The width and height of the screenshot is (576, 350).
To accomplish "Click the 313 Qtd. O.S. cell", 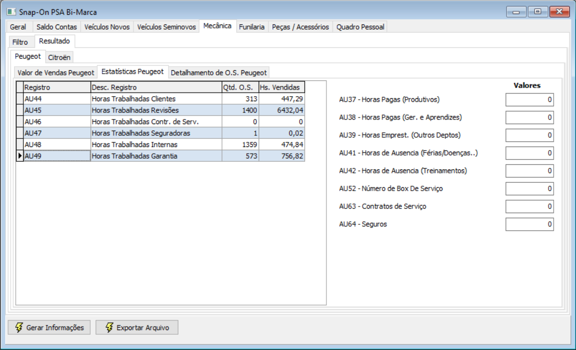I will coord(240,99).
